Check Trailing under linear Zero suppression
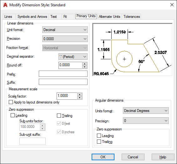Image resolution: width=177 pixels, height=164 pixels. (59, 116)
